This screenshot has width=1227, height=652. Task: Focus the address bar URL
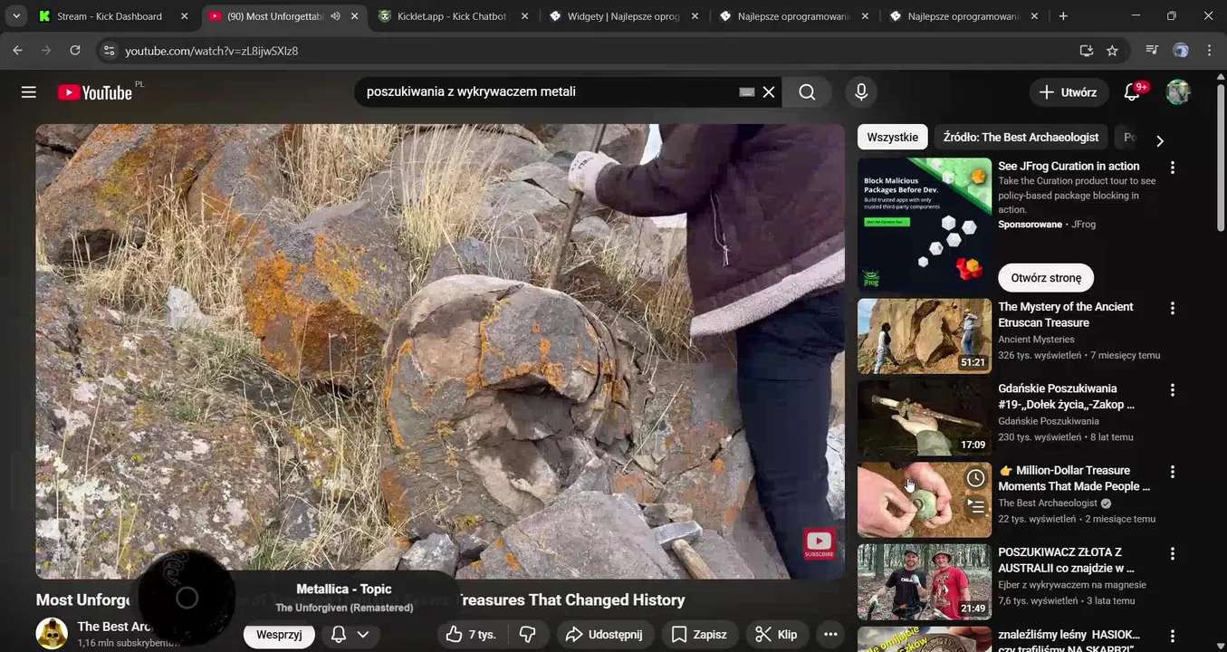212,51
